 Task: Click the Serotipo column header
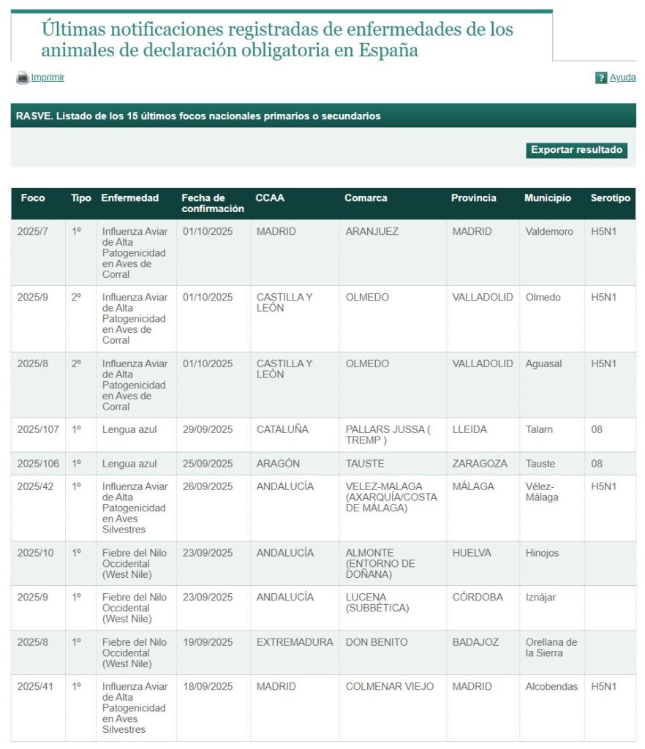tap(610, 198)
